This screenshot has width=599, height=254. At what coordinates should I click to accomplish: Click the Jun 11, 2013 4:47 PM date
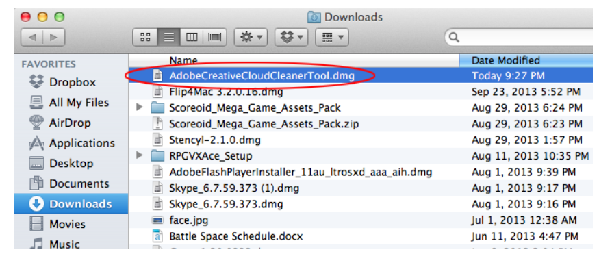pyautogui.click(x=525, y=236)
